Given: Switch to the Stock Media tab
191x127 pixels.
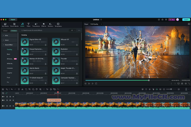Looking at the screenshot, I should pos(14,25).
